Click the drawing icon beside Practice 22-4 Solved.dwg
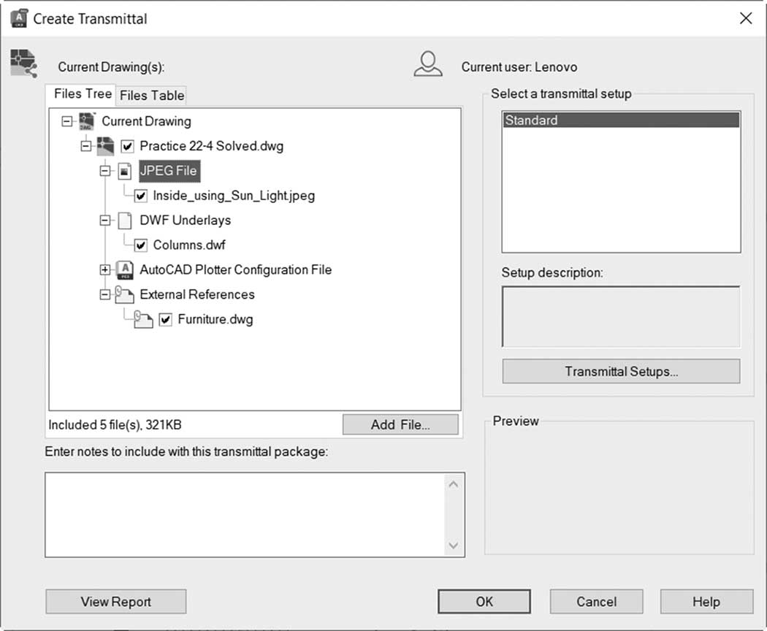The height and width of the screenshot is (631, 767). 105,146
